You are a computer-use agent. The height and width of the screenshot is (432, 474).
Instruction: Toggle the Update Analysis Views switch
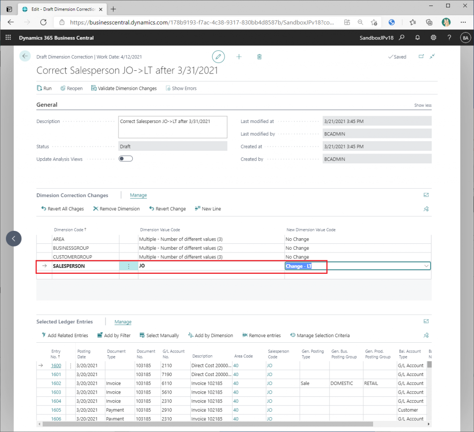(x=125, y=159)
